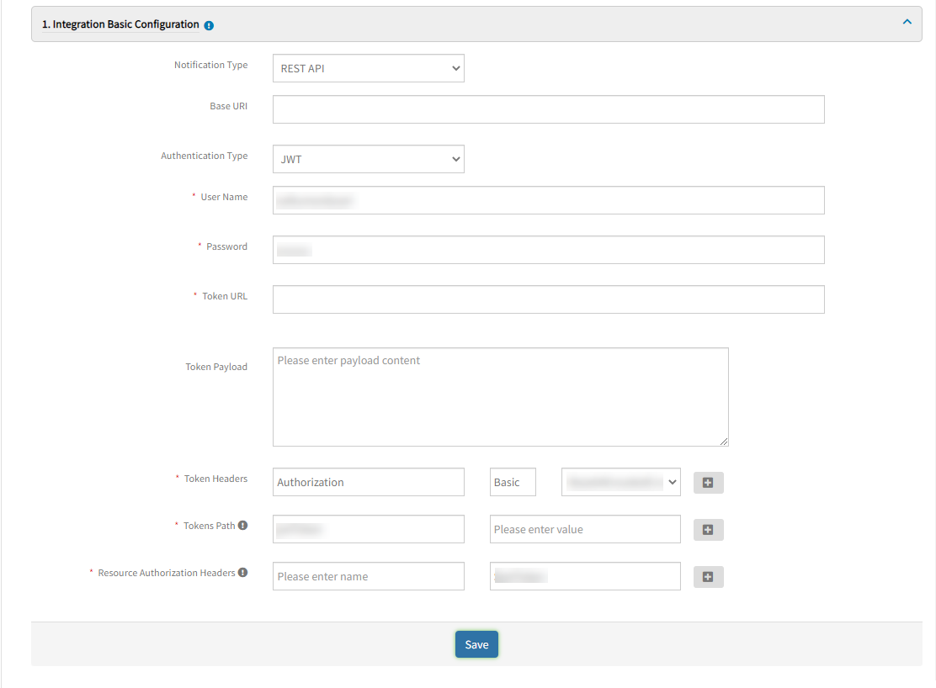Click the User Name label
Screen dimensions: 936x688
coord(224,197)
